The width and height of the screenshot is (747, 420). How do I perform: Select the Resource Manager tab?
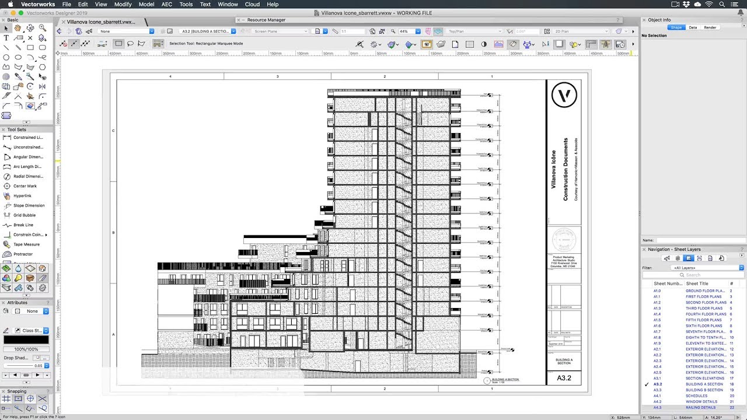[x=266, y=20]
